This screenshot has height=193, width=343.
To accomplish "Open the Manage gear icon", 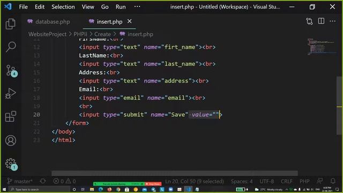I will click(11, 164).
